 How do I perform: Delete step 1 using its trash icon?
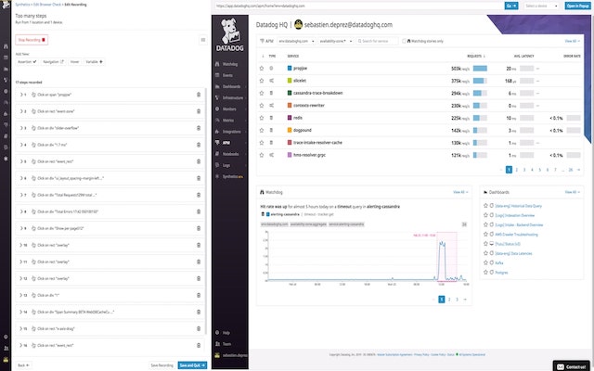[x=199, y=95]
